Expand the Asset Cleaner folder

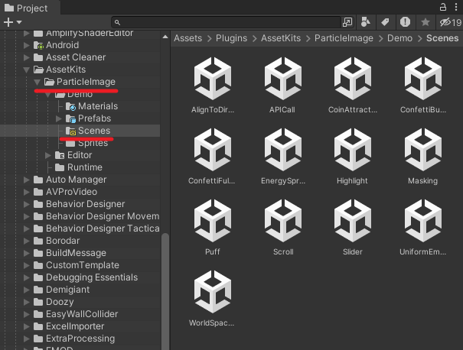pos(27,57)
